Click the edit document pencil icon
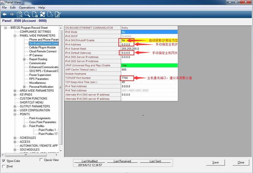Viewport: 253px width, 173px height. click(57, 14)
